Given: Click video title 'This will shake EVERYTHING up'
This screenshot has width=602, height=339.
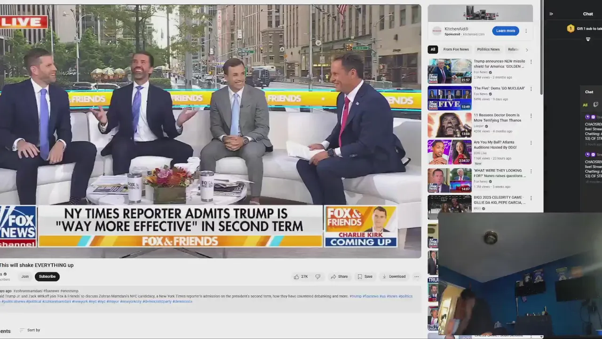Looking at the screenshot, I should [x=37, y=265].
